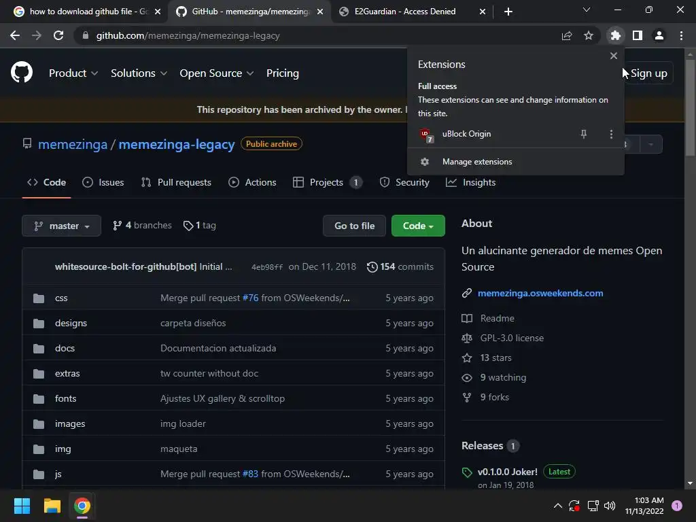Viewport: 696px width, 522px height.
Task: Switch to the Actions tab
Action: click(252, 182)
